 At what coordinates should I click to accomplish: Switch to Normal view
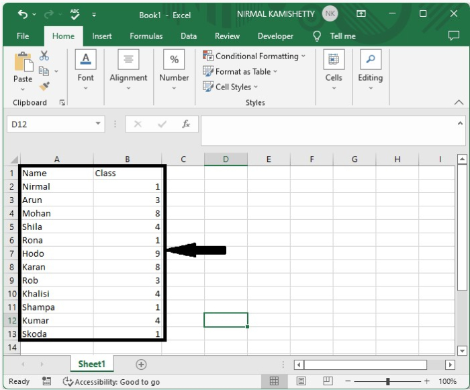(x=274, y=381)
